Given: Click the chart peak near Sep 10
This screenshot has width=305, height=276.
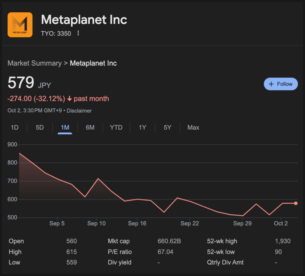Looking at the screenshot, I should click(98, 179).
